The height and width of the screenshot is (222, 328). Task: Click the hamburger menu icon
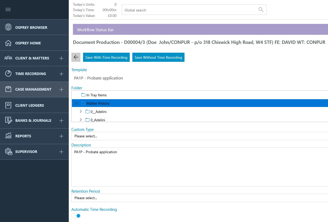8,10
